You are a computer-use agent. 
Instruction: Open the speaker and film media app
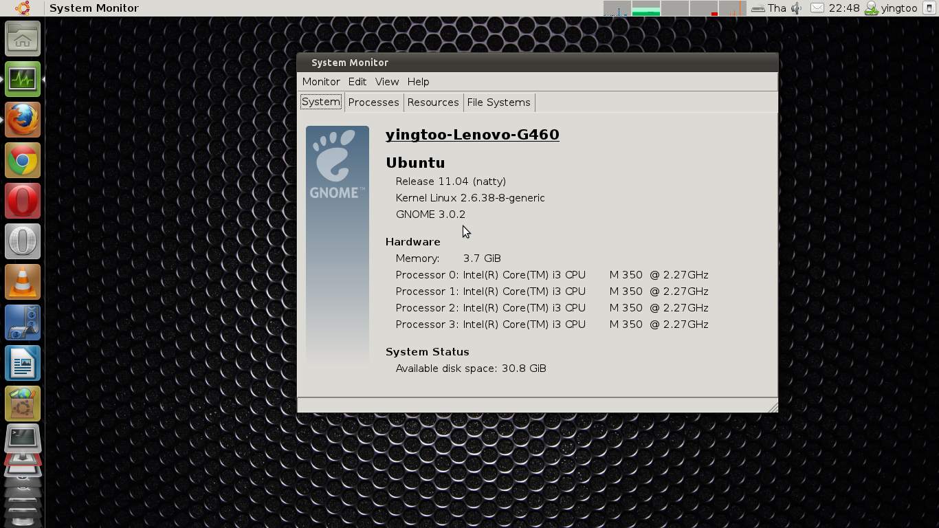click(23, 322)
